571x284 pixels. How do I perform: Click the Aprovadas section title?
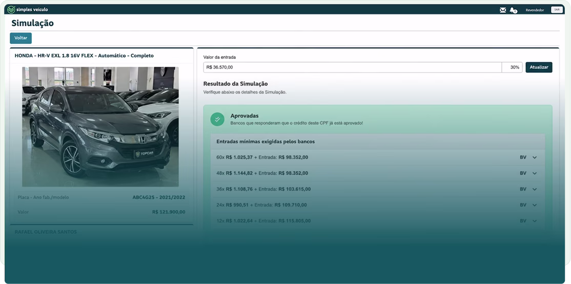[x=244, y=116]
